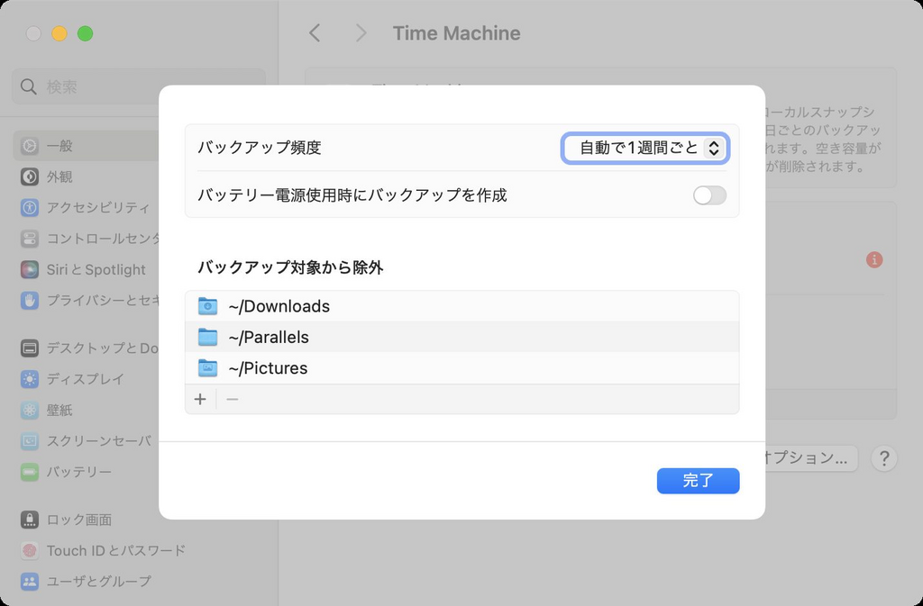Click the デスクトップと Dock sidebar icon
This screenshot has height=606, width=923.
(30, 348)
